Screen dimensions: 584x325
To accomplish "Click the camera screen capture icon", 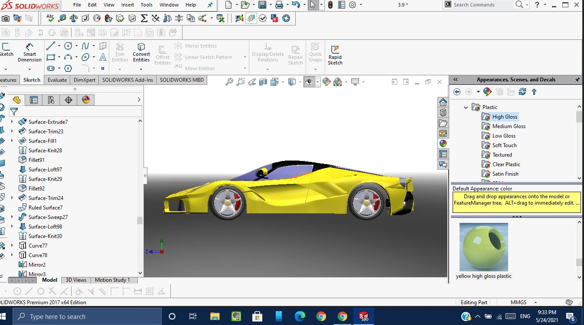I will click(5, 18).
